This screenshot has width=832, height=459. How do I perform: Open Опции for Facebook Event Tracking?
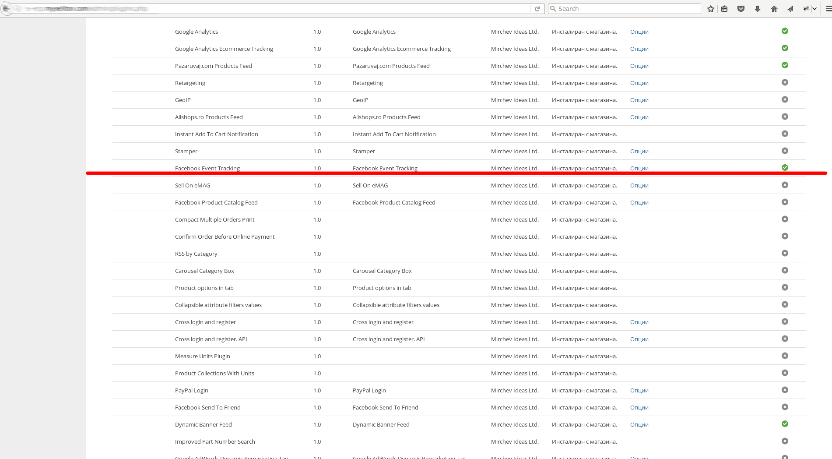pos(639,169)
